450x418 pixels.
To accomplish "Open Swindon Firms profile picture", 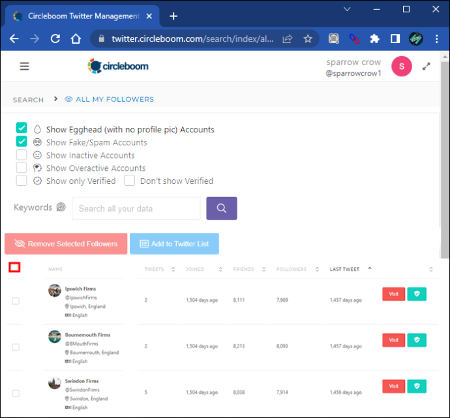I will point(55,383).
